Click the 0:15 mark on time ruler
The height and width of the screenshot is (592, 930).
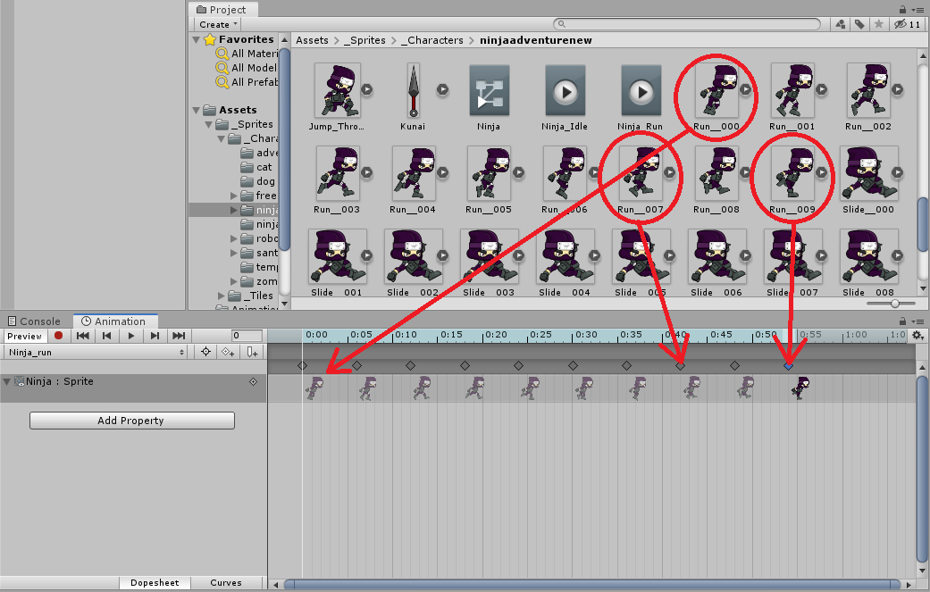(x=451, y=335)
